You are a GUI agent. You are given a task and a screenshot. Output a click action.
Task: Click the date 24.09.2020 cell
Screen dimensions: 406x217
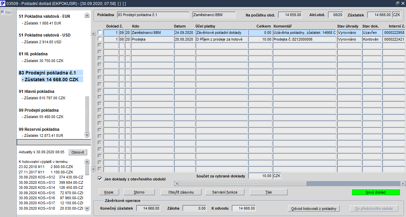coord(184,33)
